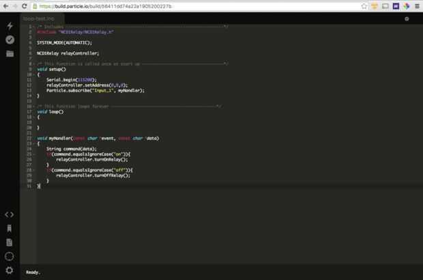Place cursor at closing brace on line 31
423x280 pixels.
click(x=38, y=186)
